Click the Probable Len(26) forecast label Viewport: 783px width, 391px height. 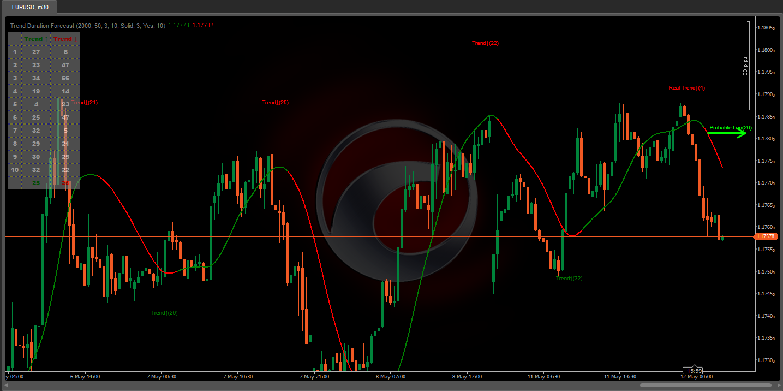(731, 128)
